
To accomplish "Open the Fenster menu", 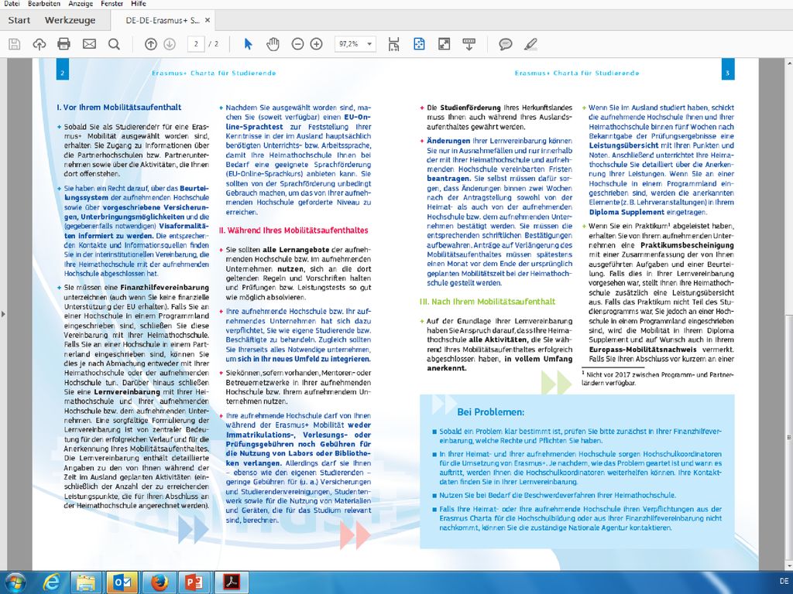I will click(x=112, y=4).
